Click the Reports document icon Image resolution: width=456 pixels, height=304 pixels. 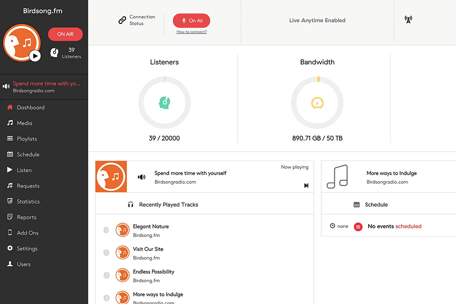[10, 217]
